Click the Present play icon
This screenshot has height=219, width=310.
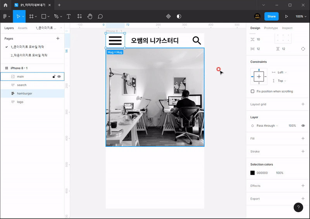286,16
